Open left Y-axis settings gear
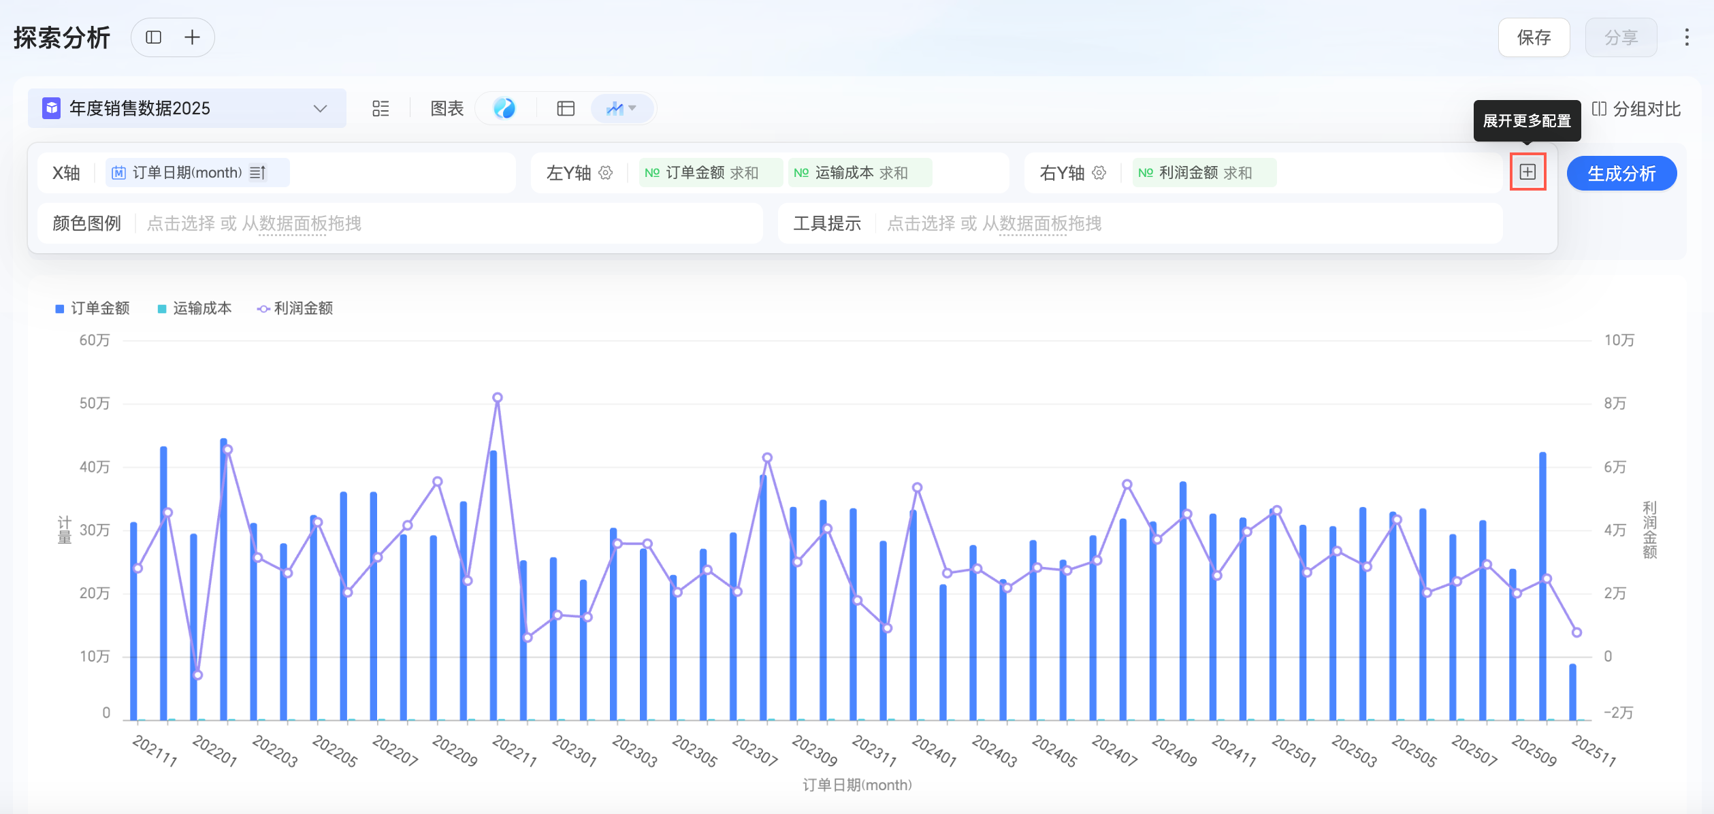The width and height of the screenshot is (1714, 814). 606,173
